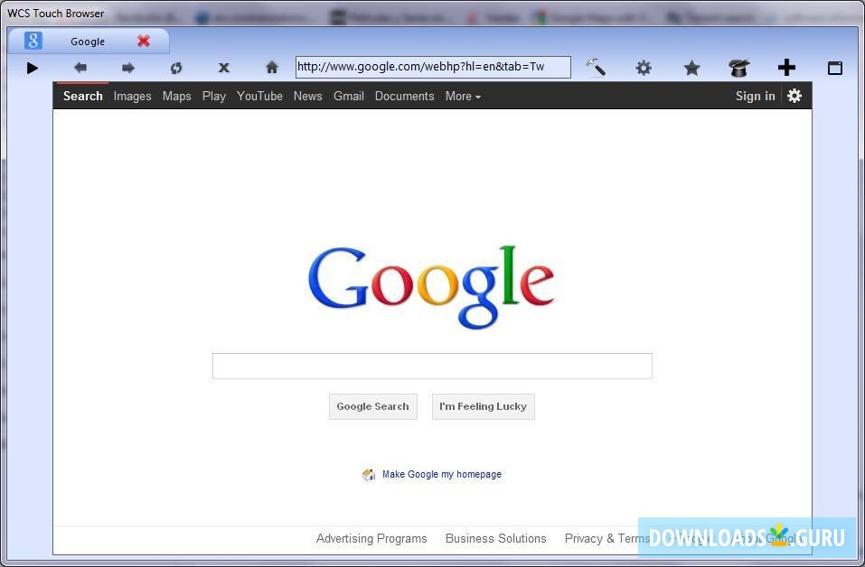
Task: Select the Google browser tab
Action: click(87, 41)
